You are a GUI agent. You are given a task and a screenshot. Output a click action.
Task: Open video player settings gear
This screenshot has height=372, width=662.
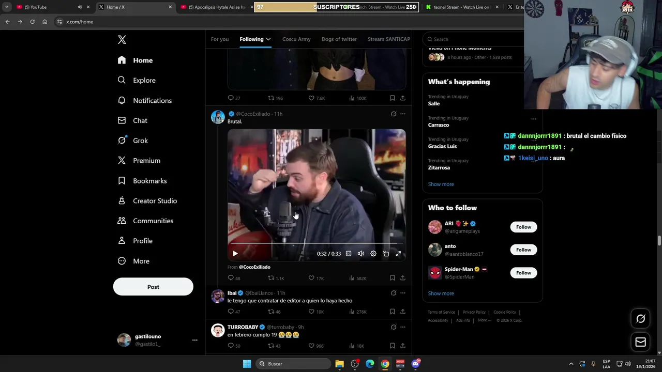pos(373,254)
